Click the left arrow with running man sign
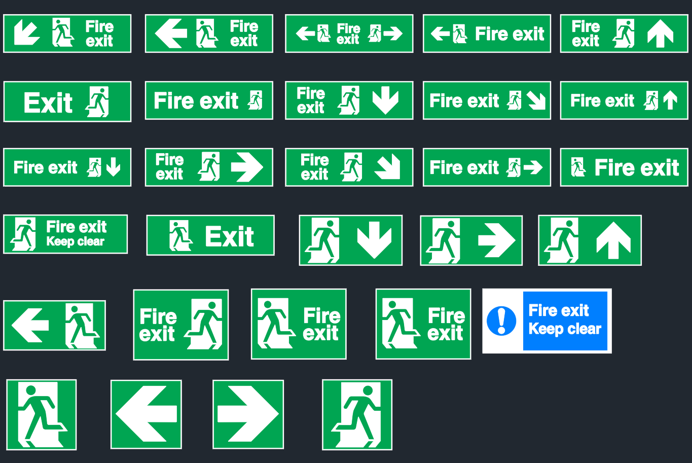The image size is (692, 463). click(55, 326)
